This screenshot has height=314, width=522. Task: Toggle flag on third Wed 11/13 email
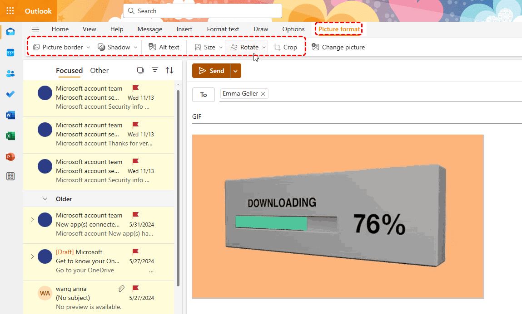click(135, 162)
